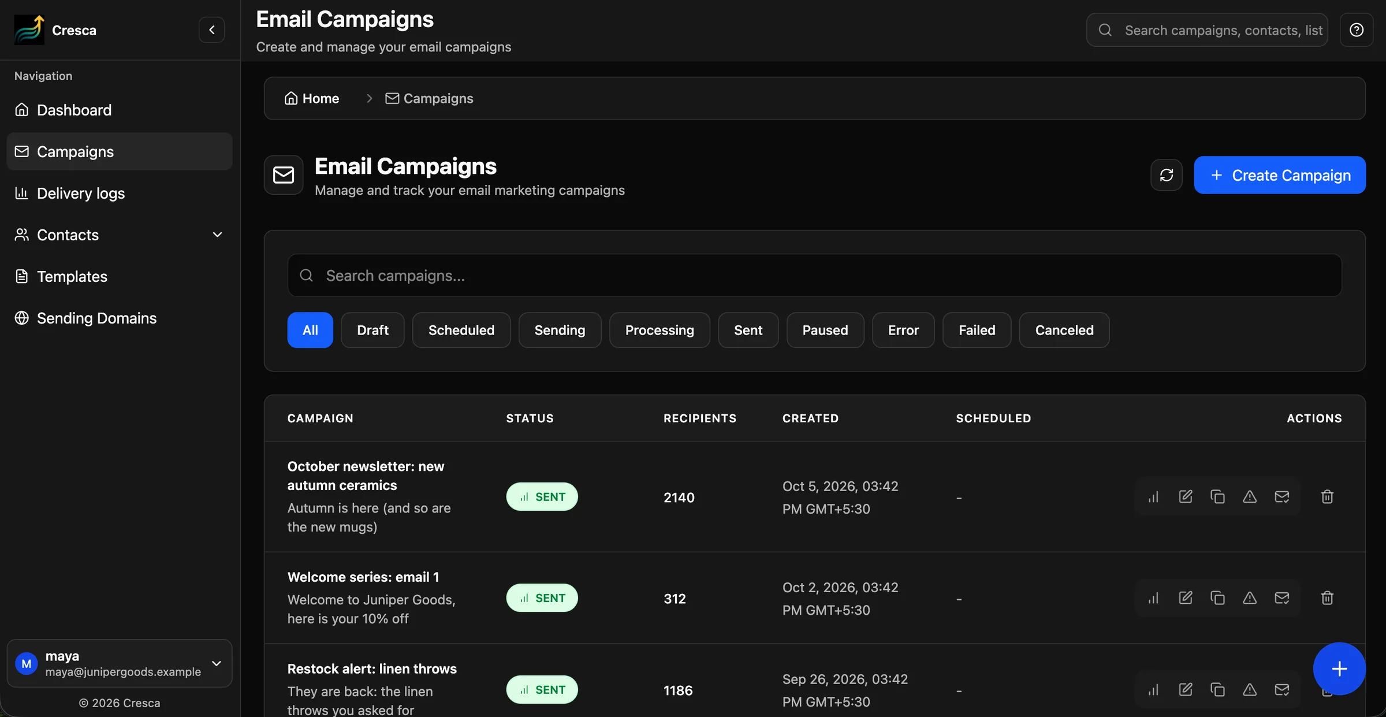1386x717 pixels.
Task: Click warning icon on Welcome series row
Action: (x=1250, y=598)
